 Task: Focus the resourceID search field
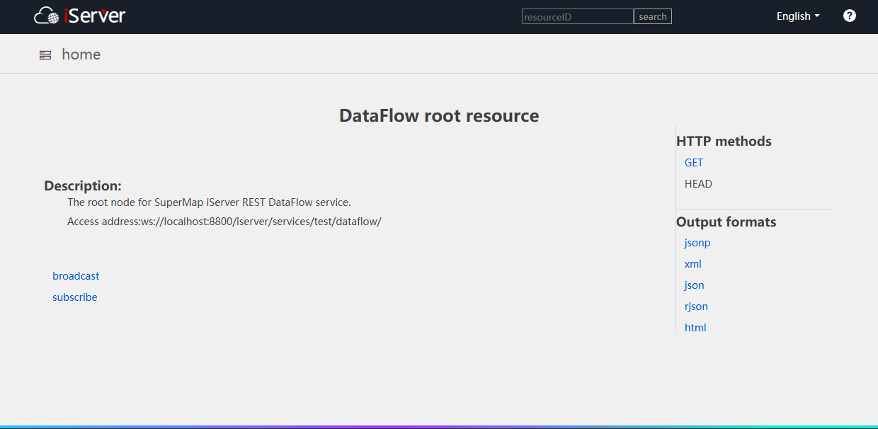coord(577,16)
